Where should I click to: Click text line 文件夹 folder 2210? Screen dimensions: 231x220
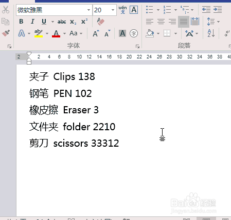point(72,127)
